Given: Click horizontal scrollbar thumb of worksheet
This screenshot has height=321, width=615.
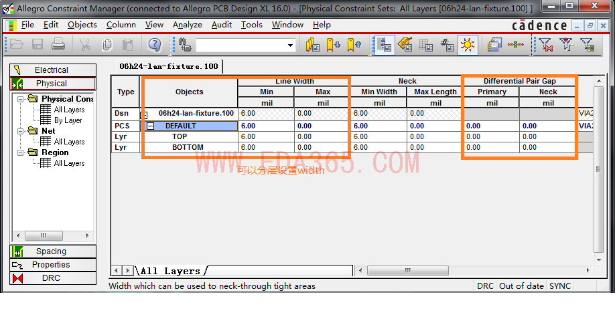Looking at the screenshot, I should click(x=407, y=270).
